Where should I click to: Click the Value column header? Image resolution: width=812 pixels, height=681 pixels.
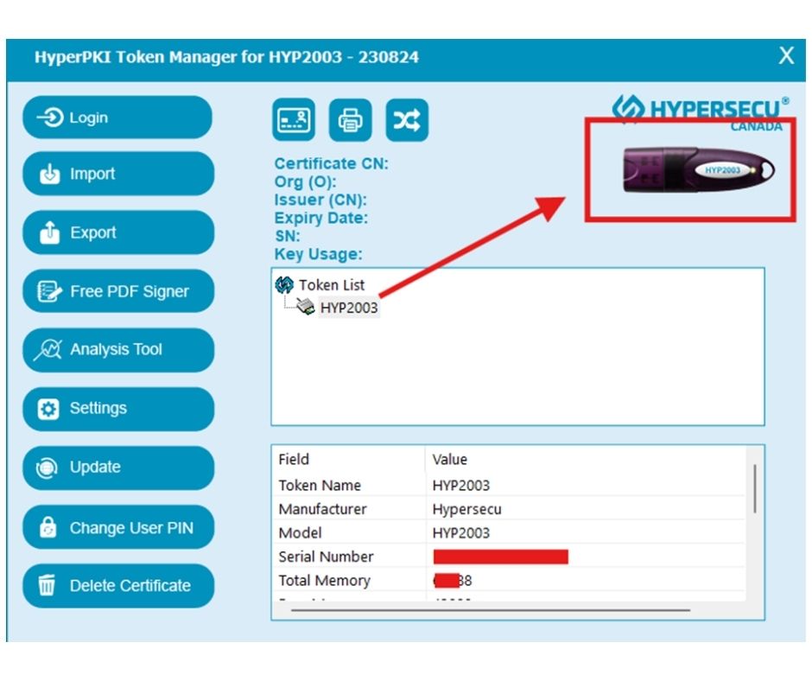point(585,459)
